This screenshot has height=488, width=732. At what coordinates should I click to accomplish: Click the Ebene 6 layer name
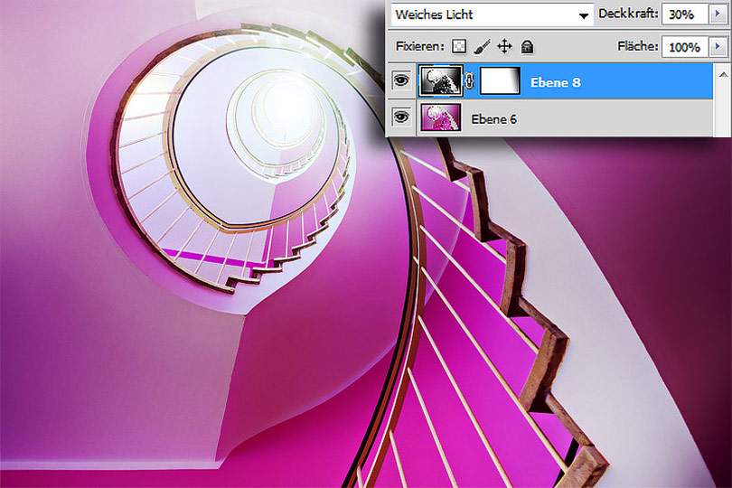[493, 119]
